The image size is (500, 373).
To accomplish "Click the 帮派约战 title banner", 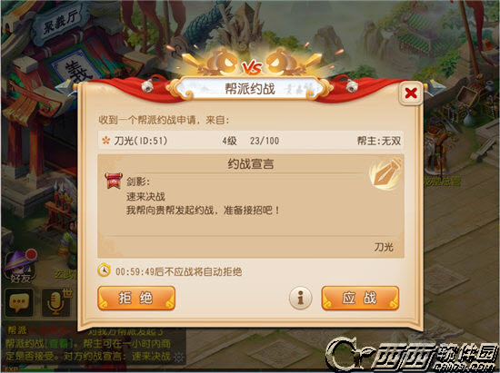I will (x=250, y=88).
